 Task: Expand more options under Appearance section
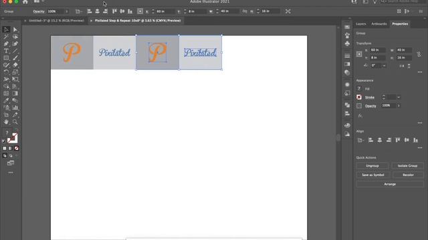[x=420, y=123]
